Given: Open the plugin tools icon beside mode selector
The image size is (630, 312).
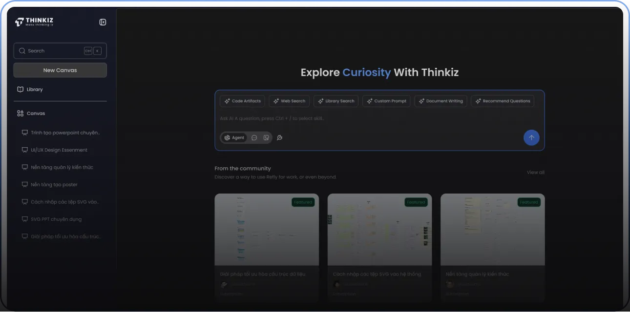Looking at the screenshot, I should click(x=279, y=137).
